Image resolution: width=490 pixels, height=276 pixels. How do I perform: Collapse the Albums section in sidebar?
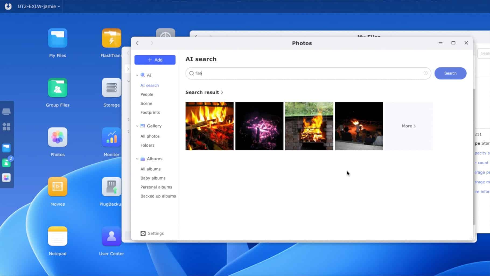pyautogui.click(x=137, y=159)
